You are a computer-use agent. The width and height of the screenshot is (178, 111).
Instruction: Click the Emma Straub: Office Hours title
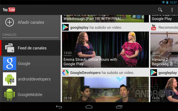coord(90,62)
